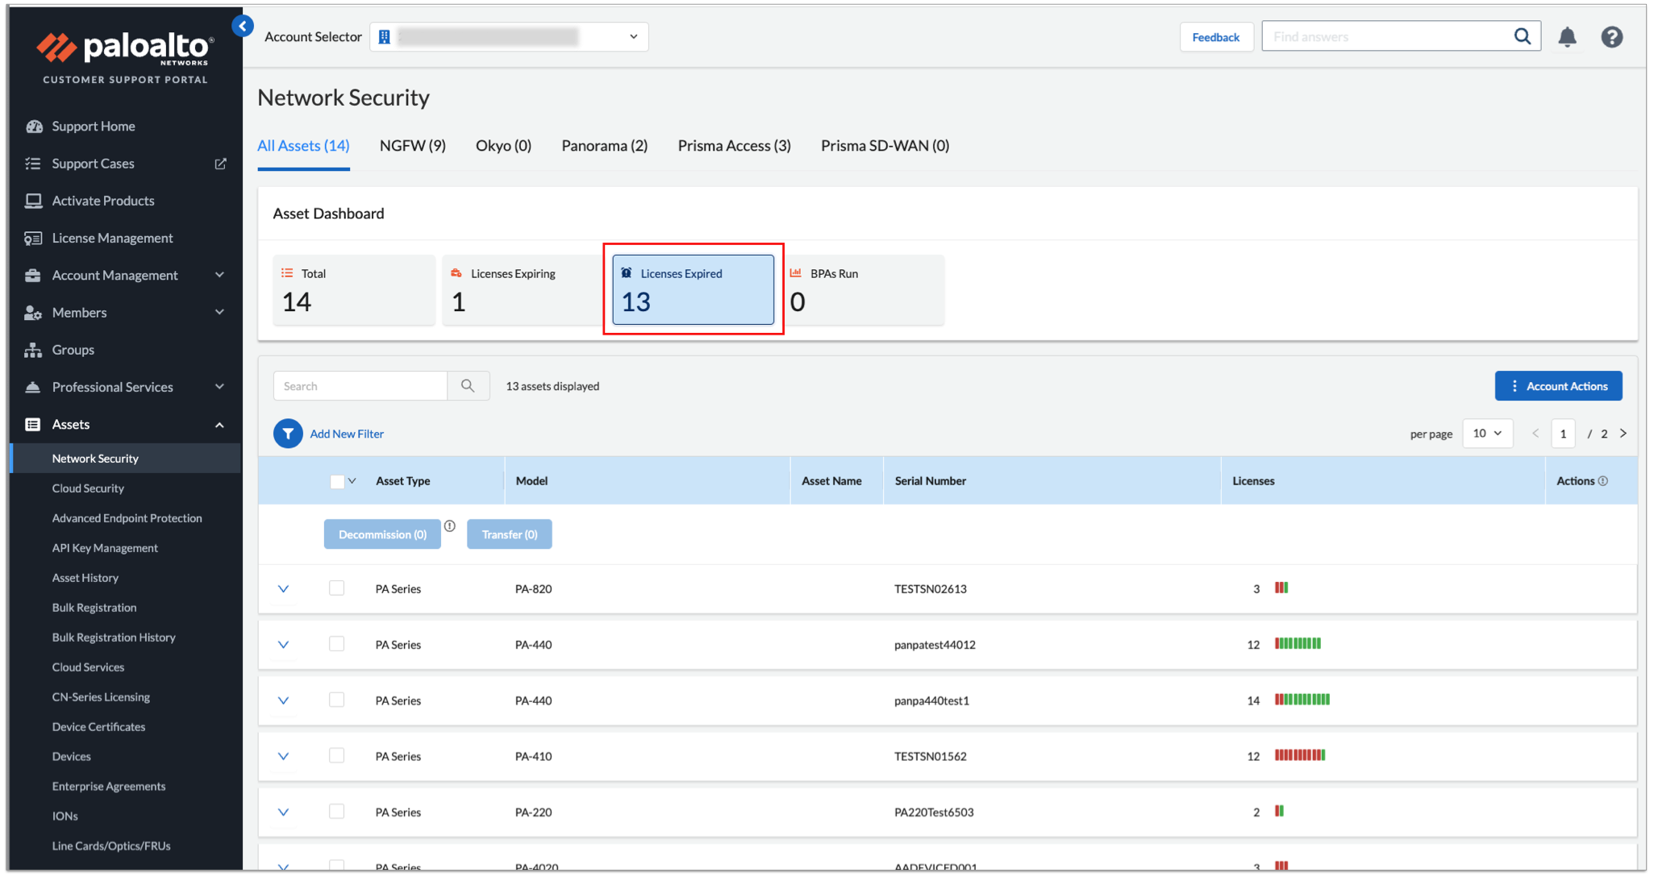The height and width of the screenshot is (877, 1654).
Task: Check the select-all assets checkbox
Action: tap(337, 480)
